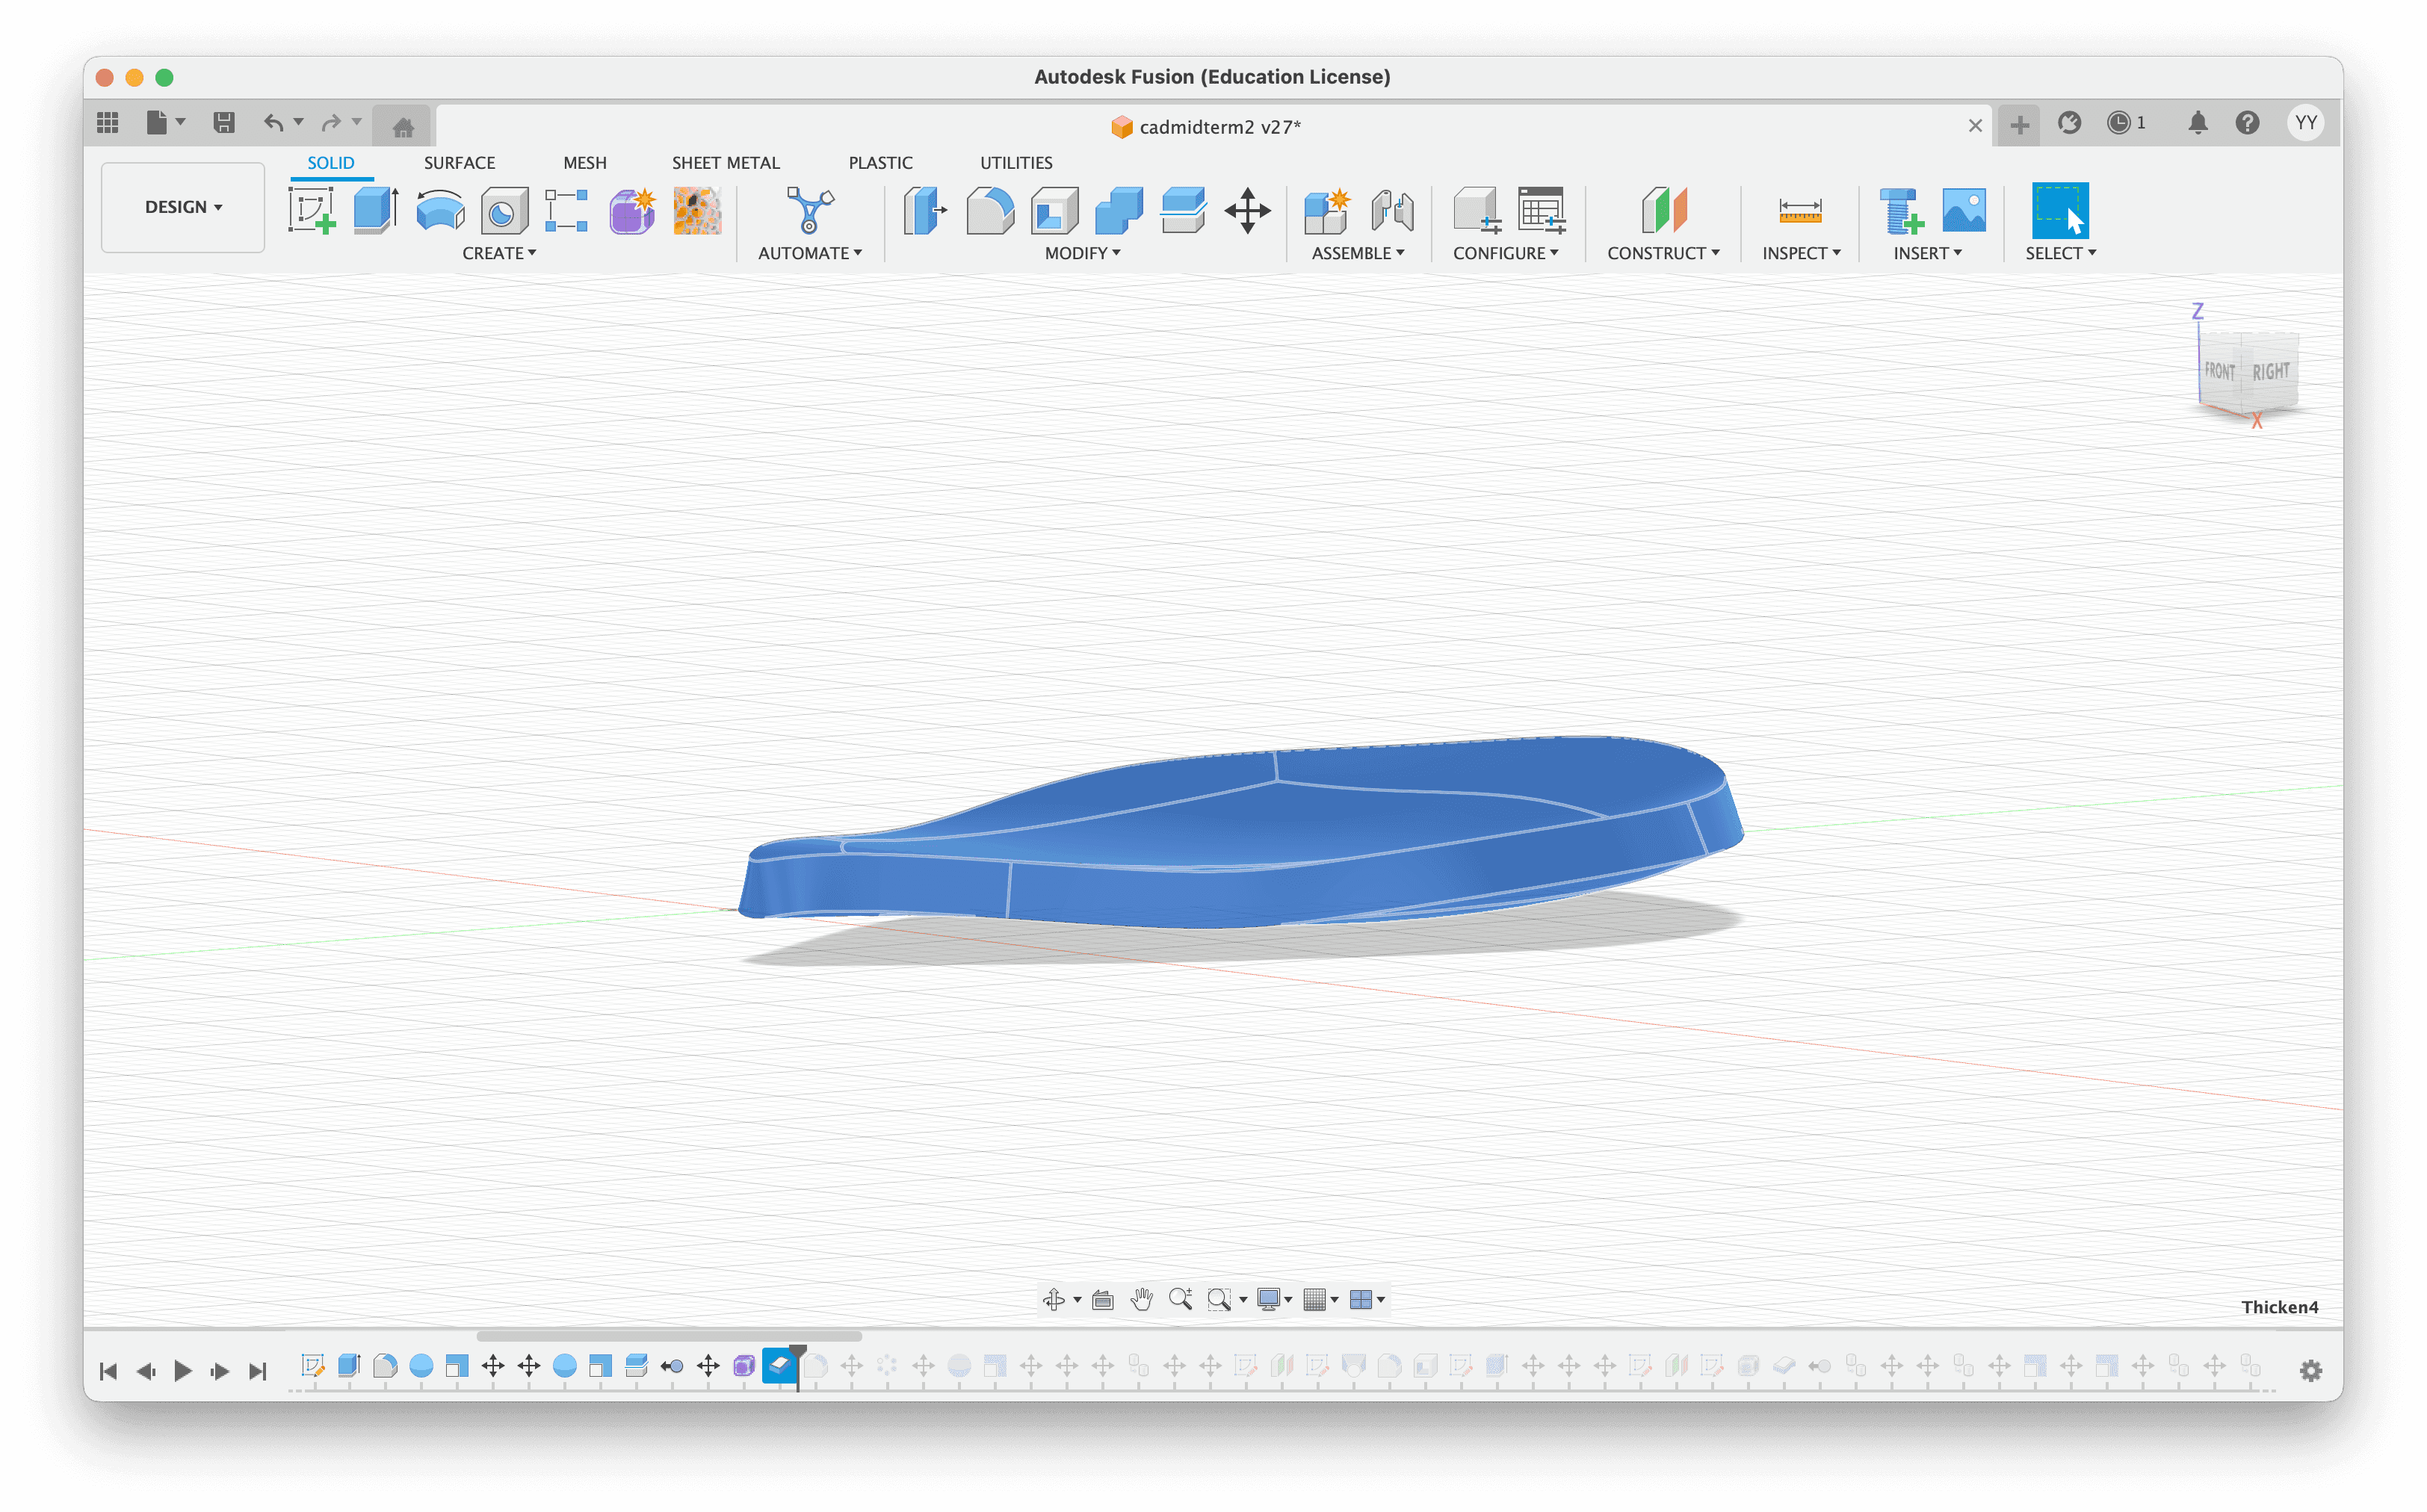Expand the MODIFY menu dropdown

pos(1082,253)
